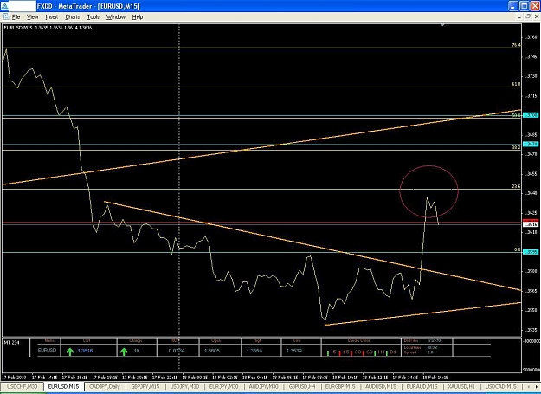Click the 76.4 Fibonacci level label

[516, 45]
